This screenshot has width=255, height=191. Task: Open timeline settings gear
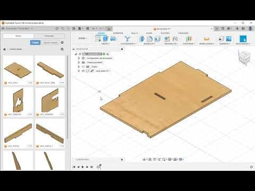pyautogui.click(x=251, y=167)
